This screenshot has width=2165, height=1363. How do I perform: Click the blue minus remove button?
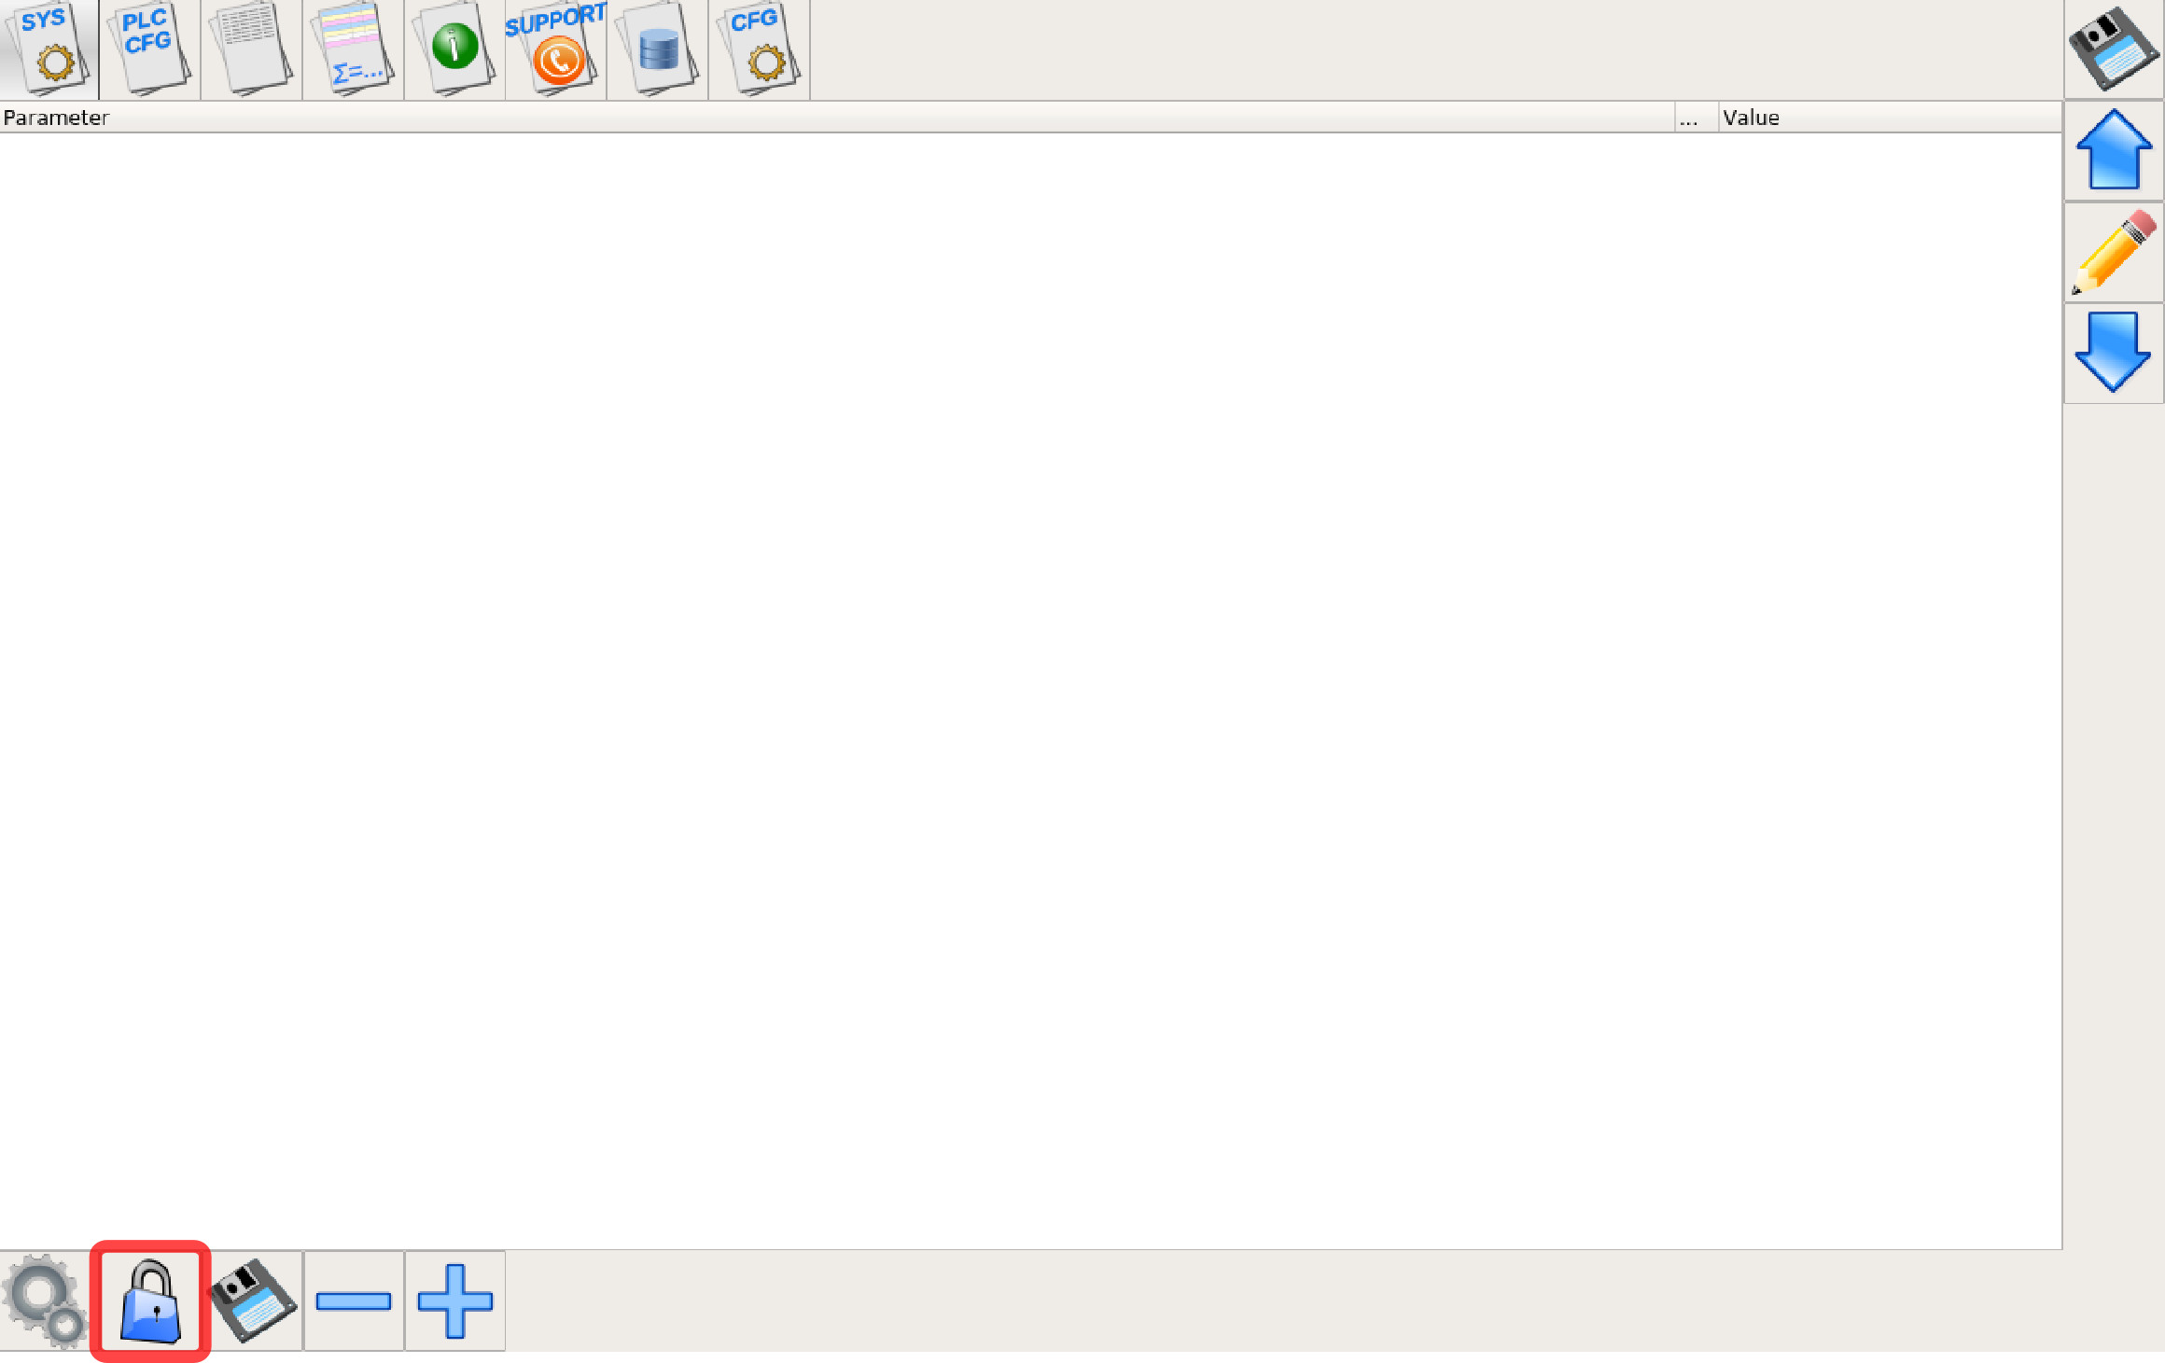coord(354,1300)
